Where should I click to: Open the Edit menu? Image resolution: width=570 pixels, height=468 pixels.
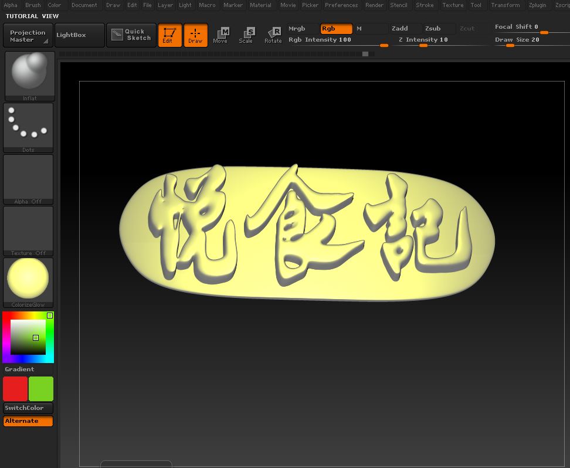click(132, 5)
